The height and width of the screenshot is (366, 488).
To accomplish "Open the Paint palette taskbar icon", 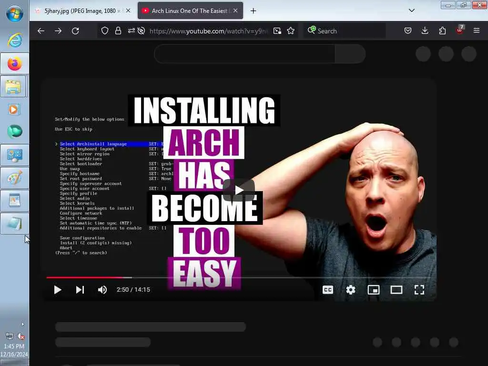I will [15, 178].
